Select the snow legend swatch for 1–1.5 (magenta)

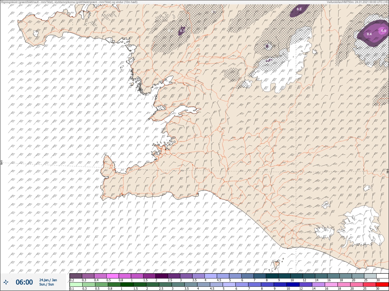pos(137,276)
